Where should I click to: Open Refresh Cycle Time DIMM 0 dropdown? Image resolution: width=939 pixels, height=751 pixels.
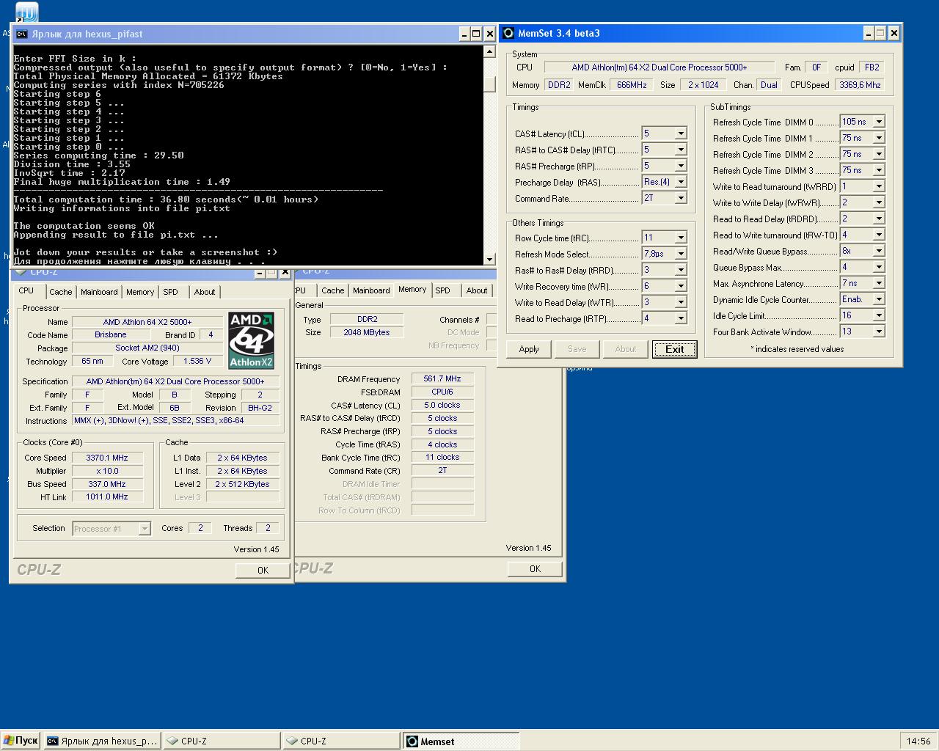point(879,122)
